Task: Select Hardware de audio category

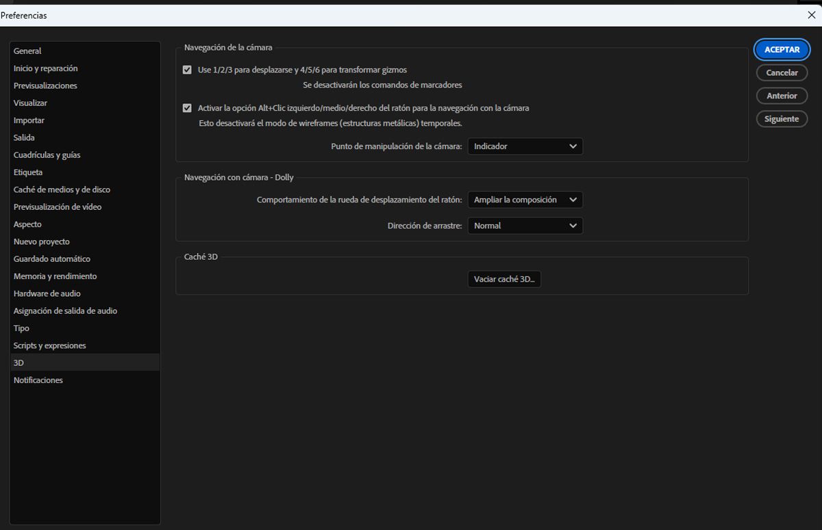Action: (85, 293)
